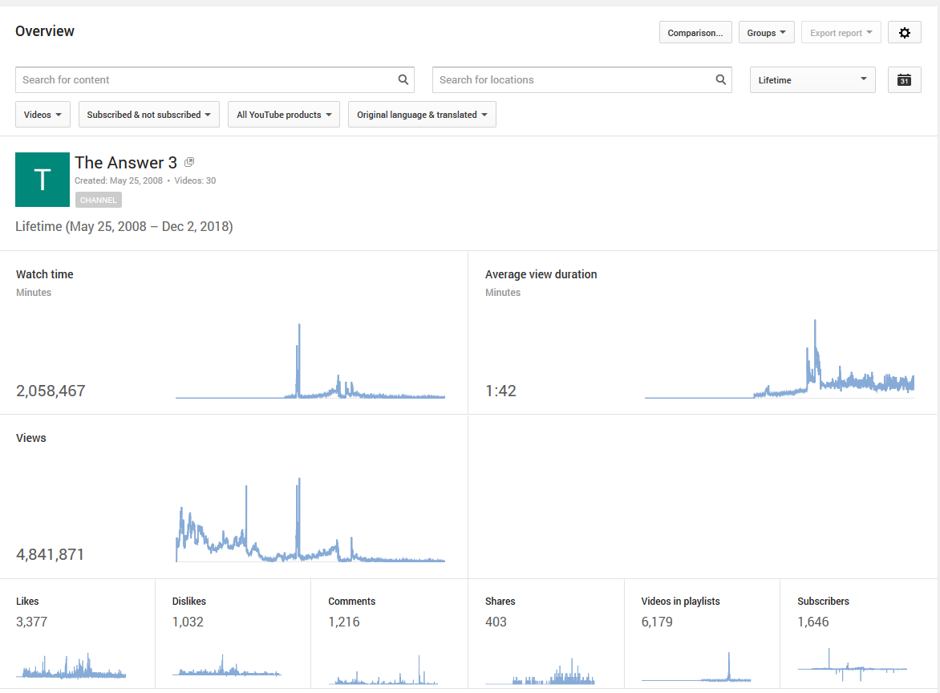The image size is (940, 693).
Task: Open the calendar date picker icon
Action: pyautogui.click(x=904, y=79)
